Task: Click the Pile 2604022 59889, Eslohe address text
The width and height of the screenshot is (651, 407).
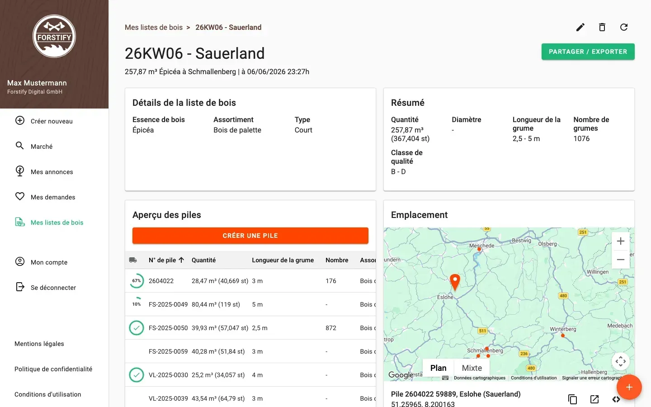Action: (x=456, y=394)
